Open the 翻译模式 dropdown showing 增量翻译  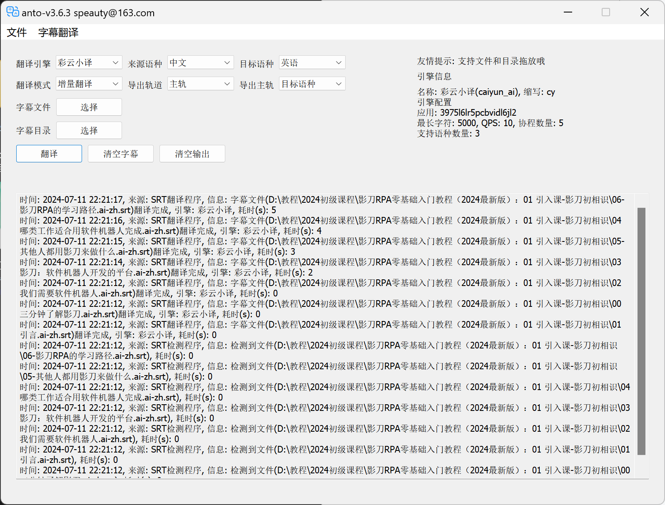89,84
